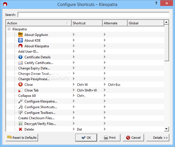
Task: Click the About Kleopatra red icon
Action: click(20, 46)
